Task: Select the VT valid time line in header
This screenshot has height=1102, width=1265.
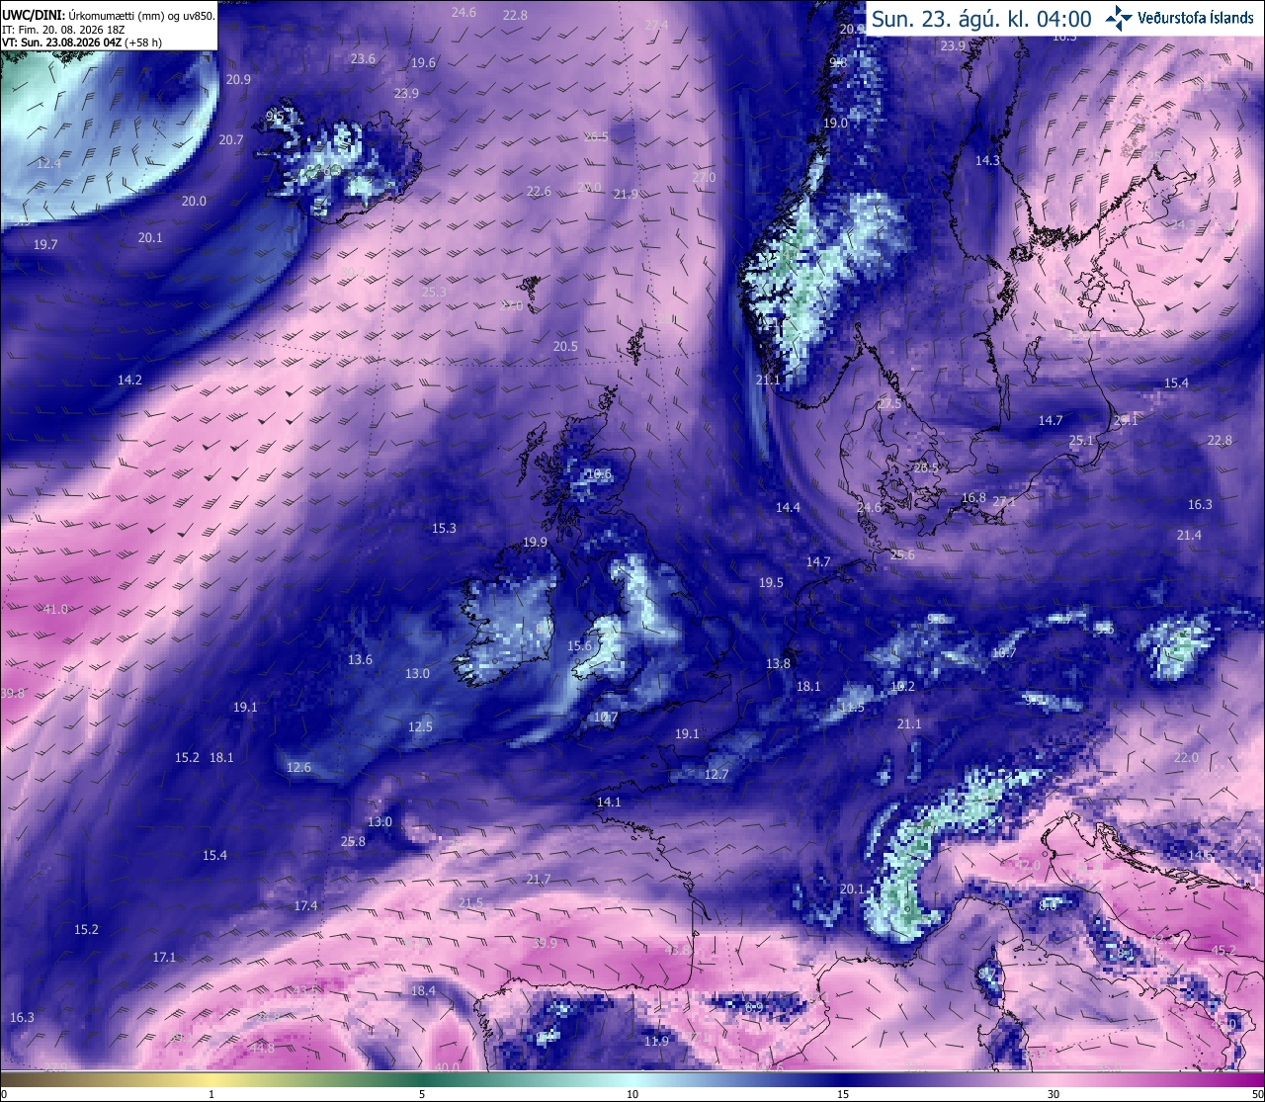Action: click(82, 42)
